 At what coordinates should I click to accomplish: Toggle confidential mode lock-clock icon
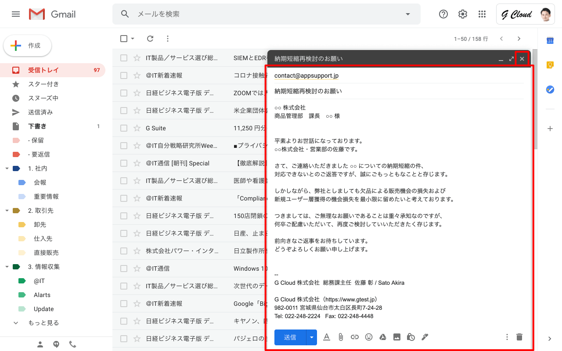tap(411, 337)
